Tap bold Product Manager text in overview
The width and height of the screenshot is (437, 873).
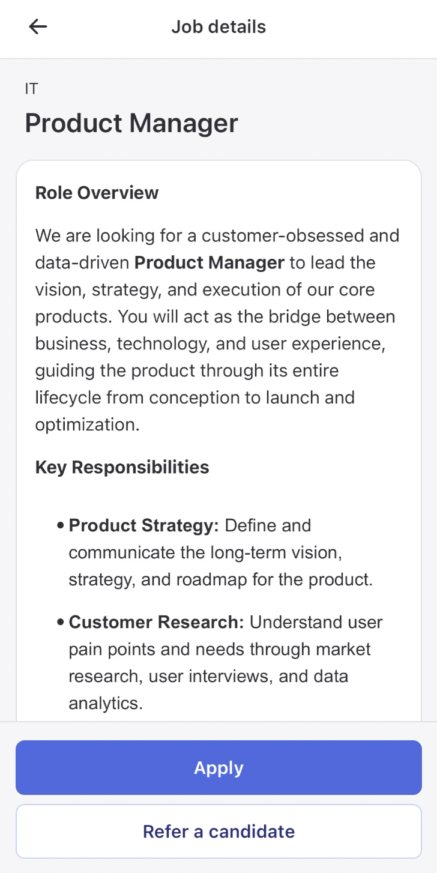pyautogui.click(x=209, y=262)
